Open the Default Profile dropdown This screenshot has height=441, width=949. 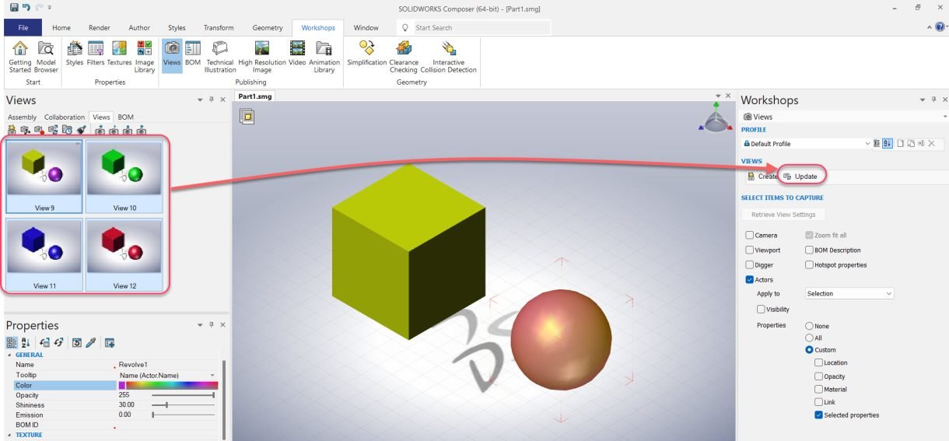coord(807,144)
